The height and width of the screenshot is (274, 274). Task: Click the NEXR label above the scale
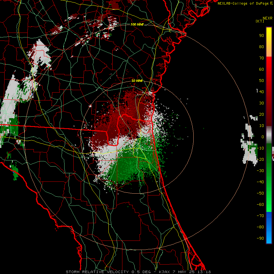[x=268, y=18]
